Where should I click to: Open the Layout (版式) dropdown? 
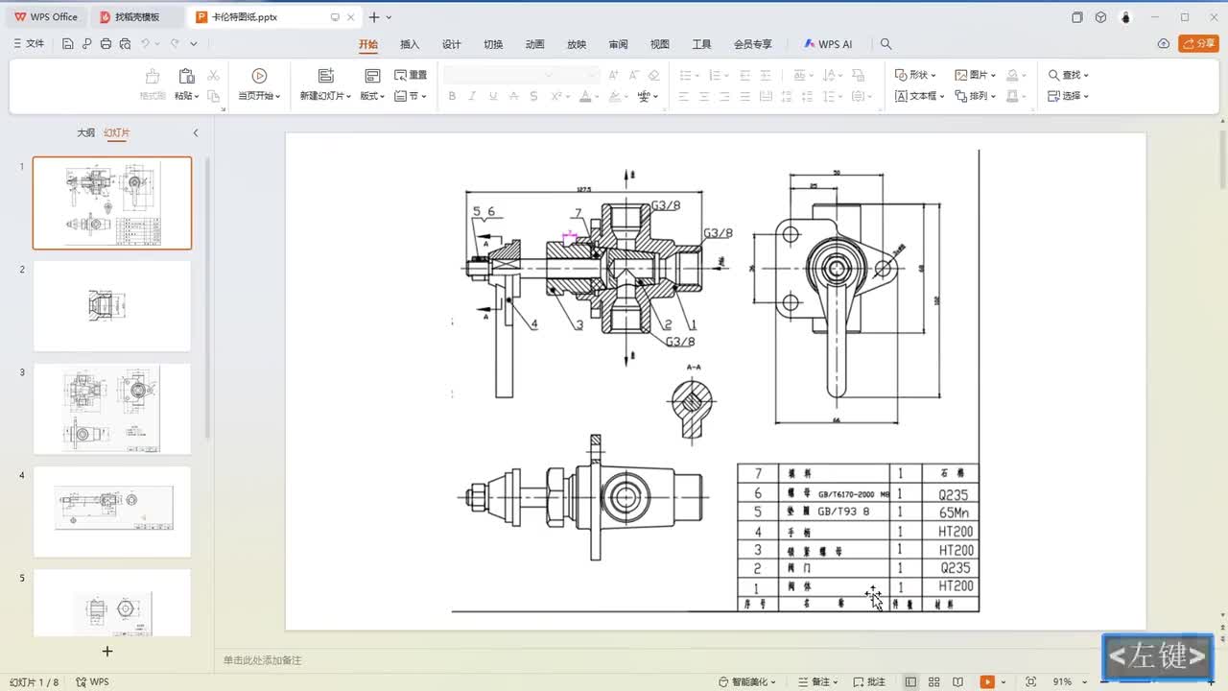coord(372,96)
